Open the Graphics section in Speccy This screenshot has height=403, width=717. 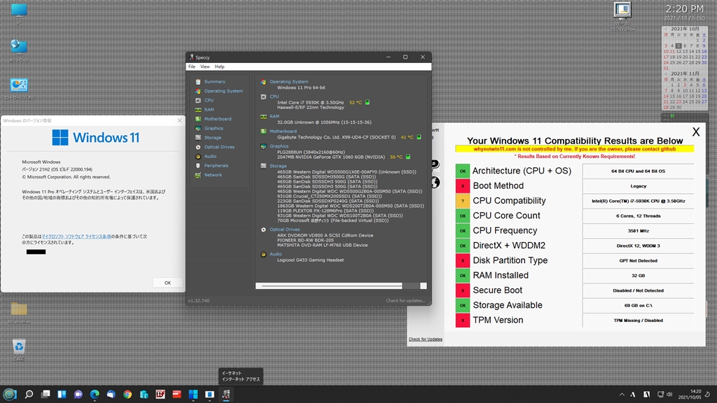[x=214, y=128]
